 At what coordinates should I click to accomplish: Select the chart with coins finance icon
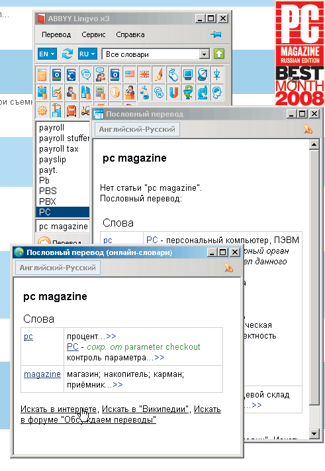coord(57,93)
